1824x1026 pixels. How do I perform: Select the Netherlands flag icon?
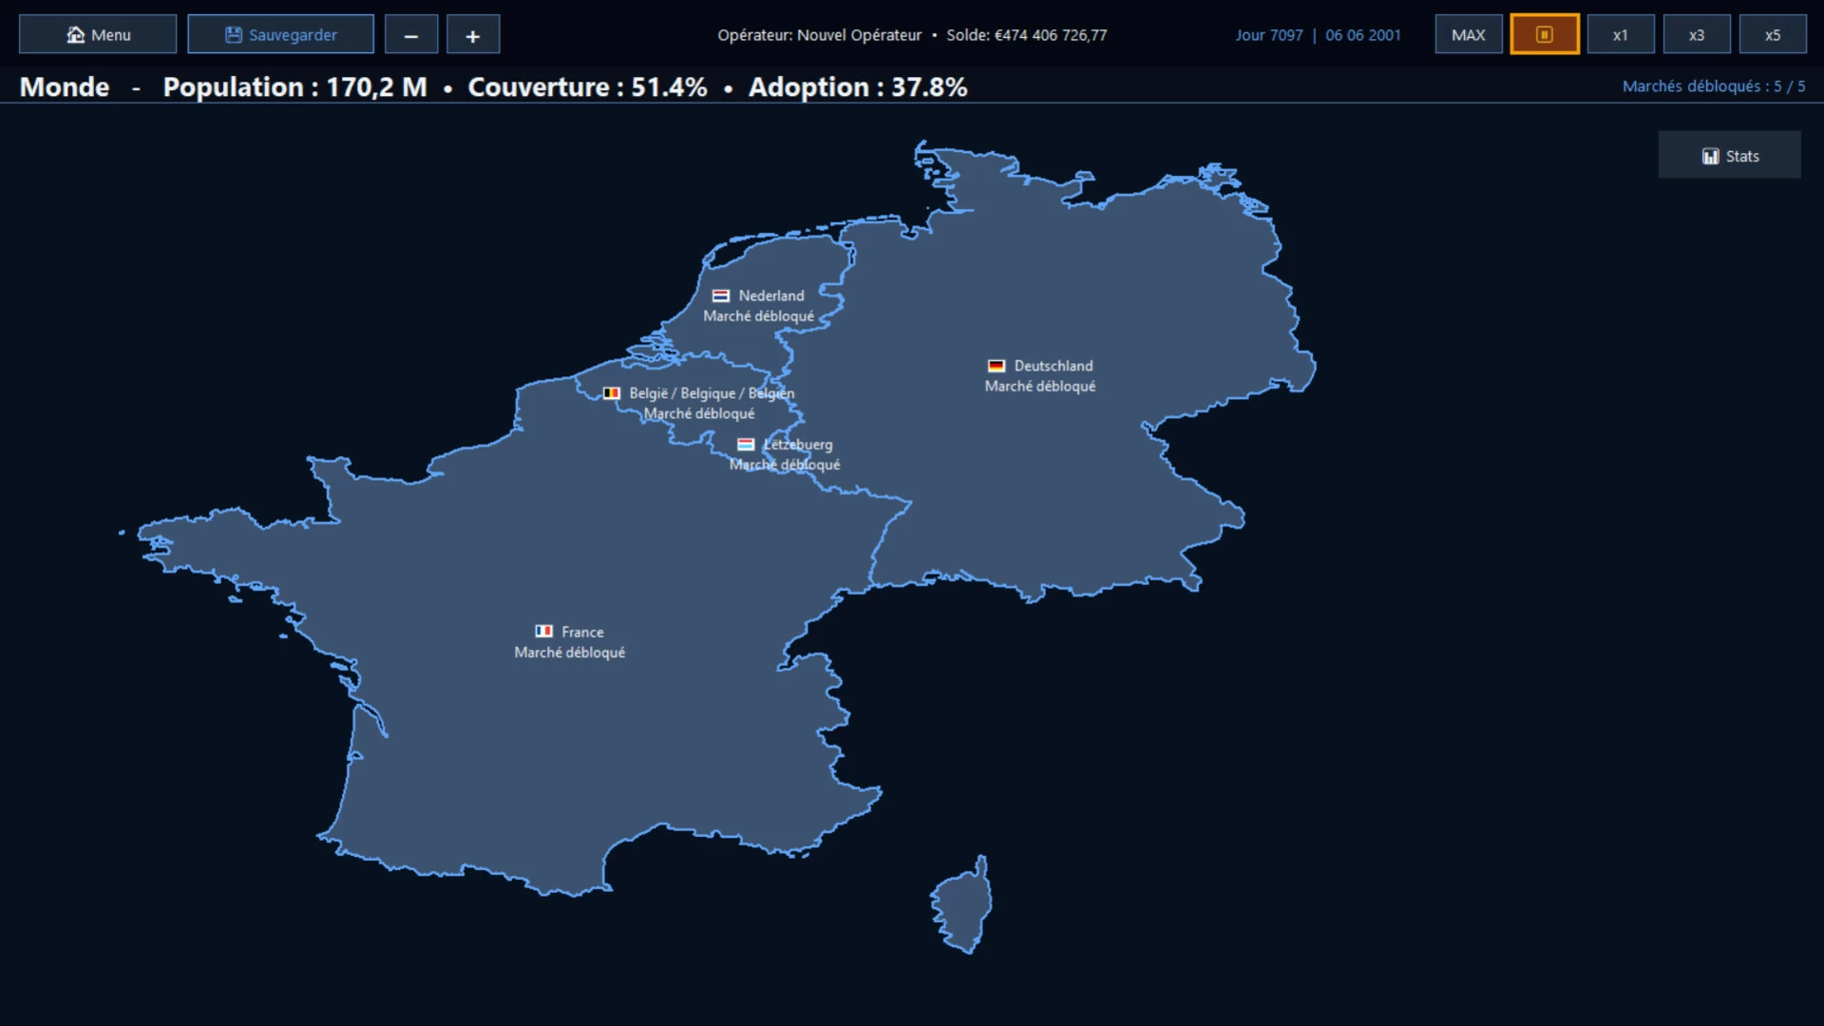tap(721, 295)
